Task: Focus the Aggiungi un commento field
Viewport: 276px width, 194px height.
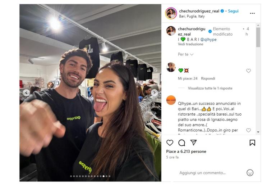Action: (x=202, y=173)
